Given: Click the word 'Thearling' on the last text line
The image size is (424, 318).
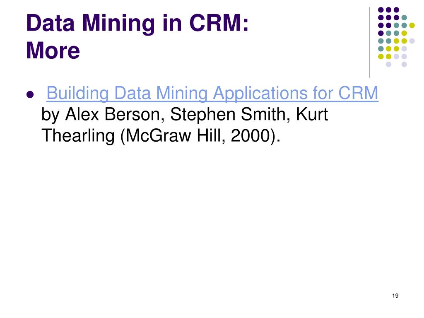Looking at the screenshot, I should [78, 136].
